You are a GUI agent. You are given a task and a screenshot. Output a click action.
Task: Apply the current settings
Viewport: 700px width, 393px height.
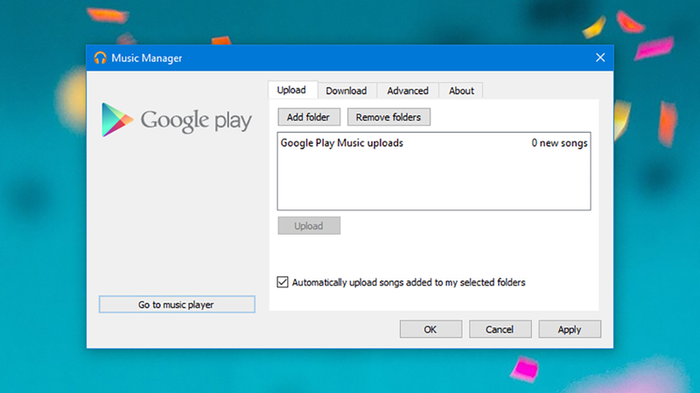point(570,329)
